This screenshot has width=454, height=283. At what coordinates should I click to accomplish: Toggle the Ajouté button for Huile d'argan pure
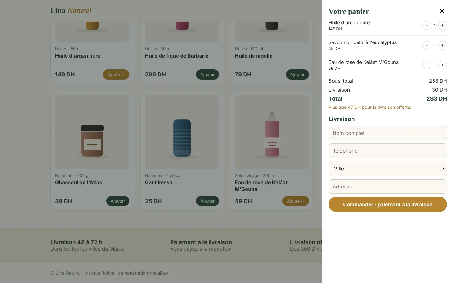tap(116, 75)
